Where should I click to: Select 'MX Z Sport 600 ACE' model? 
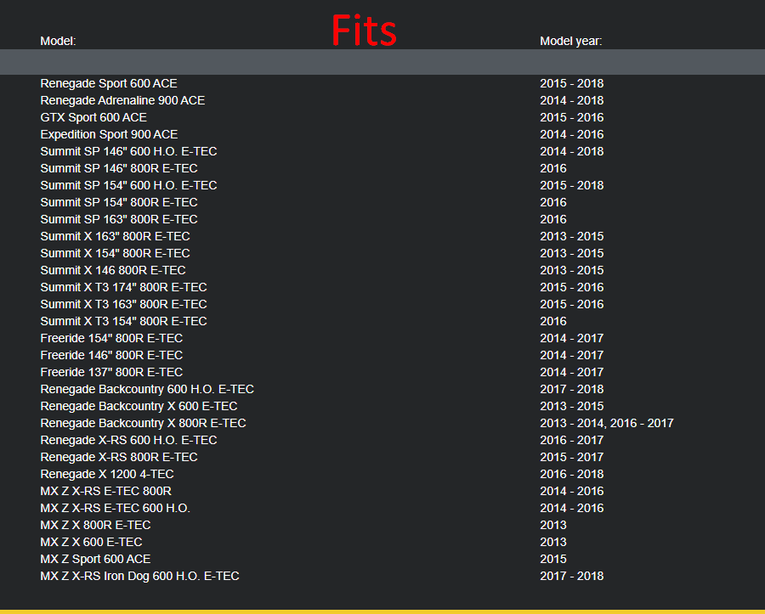pos(95,560)
